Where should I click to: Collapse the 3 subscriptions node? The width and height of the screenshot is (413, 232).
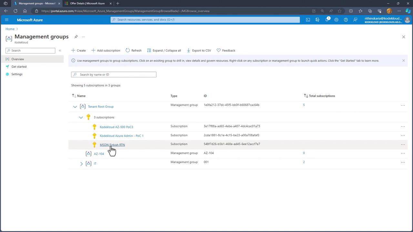click(x=81, y=118)
